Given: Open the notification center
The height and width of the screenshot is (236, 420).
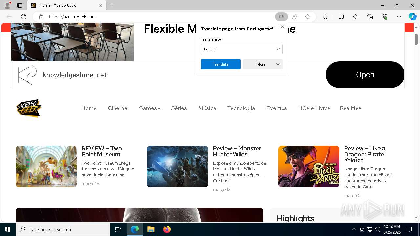Looking at the screenshot, I should [x=409, y=229].
